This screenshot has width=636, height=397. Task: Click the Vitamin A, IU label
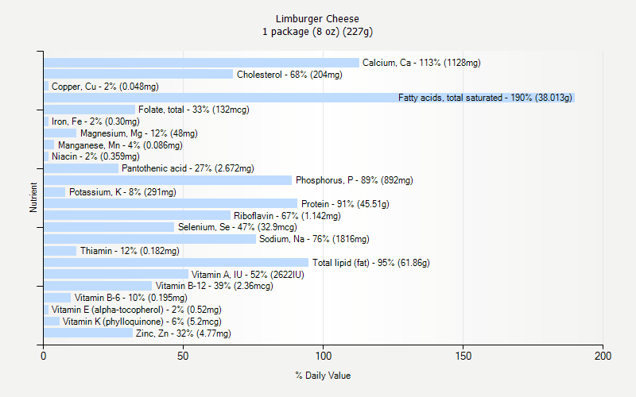coord(248,275)
